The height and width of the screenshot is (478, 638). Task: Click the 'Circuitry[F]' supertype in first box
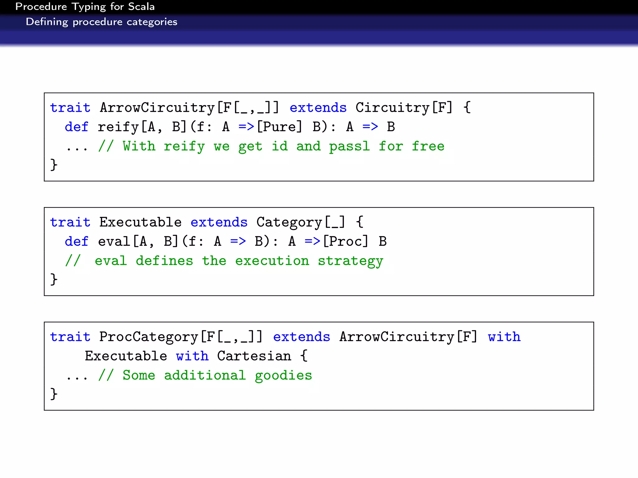tap(404, 108)
